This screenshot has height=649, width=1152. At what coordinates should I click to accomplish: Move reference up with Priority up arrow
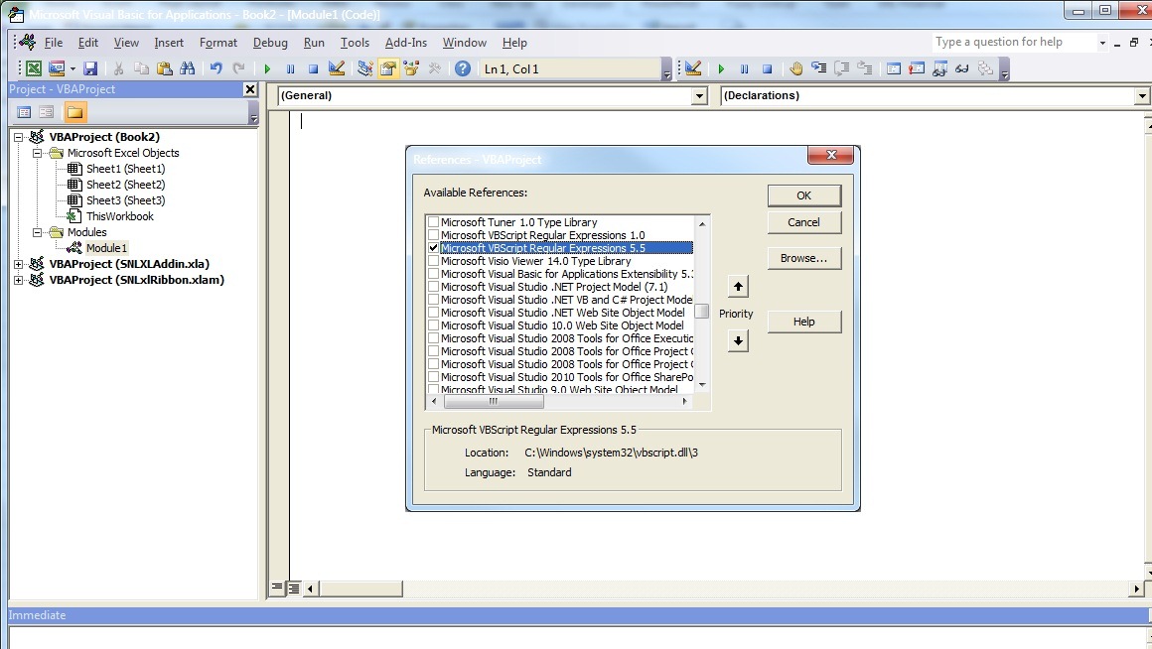[738, 287]
